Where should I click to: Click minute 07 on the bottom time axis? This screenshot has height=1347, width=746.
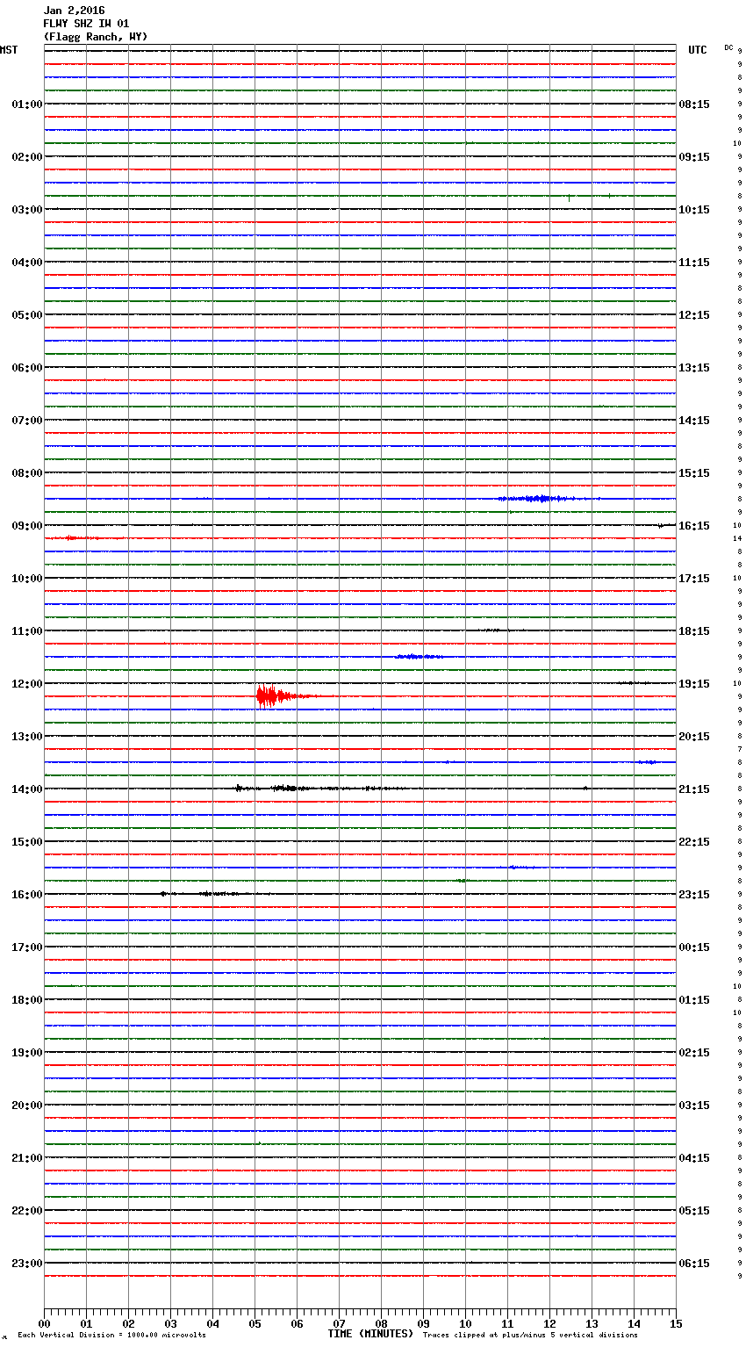339,1324
